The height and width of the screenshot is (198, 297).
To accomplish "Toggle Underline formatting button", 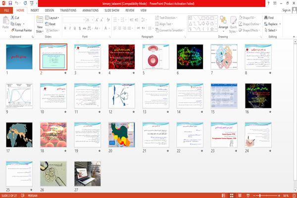I will (75, 28).
